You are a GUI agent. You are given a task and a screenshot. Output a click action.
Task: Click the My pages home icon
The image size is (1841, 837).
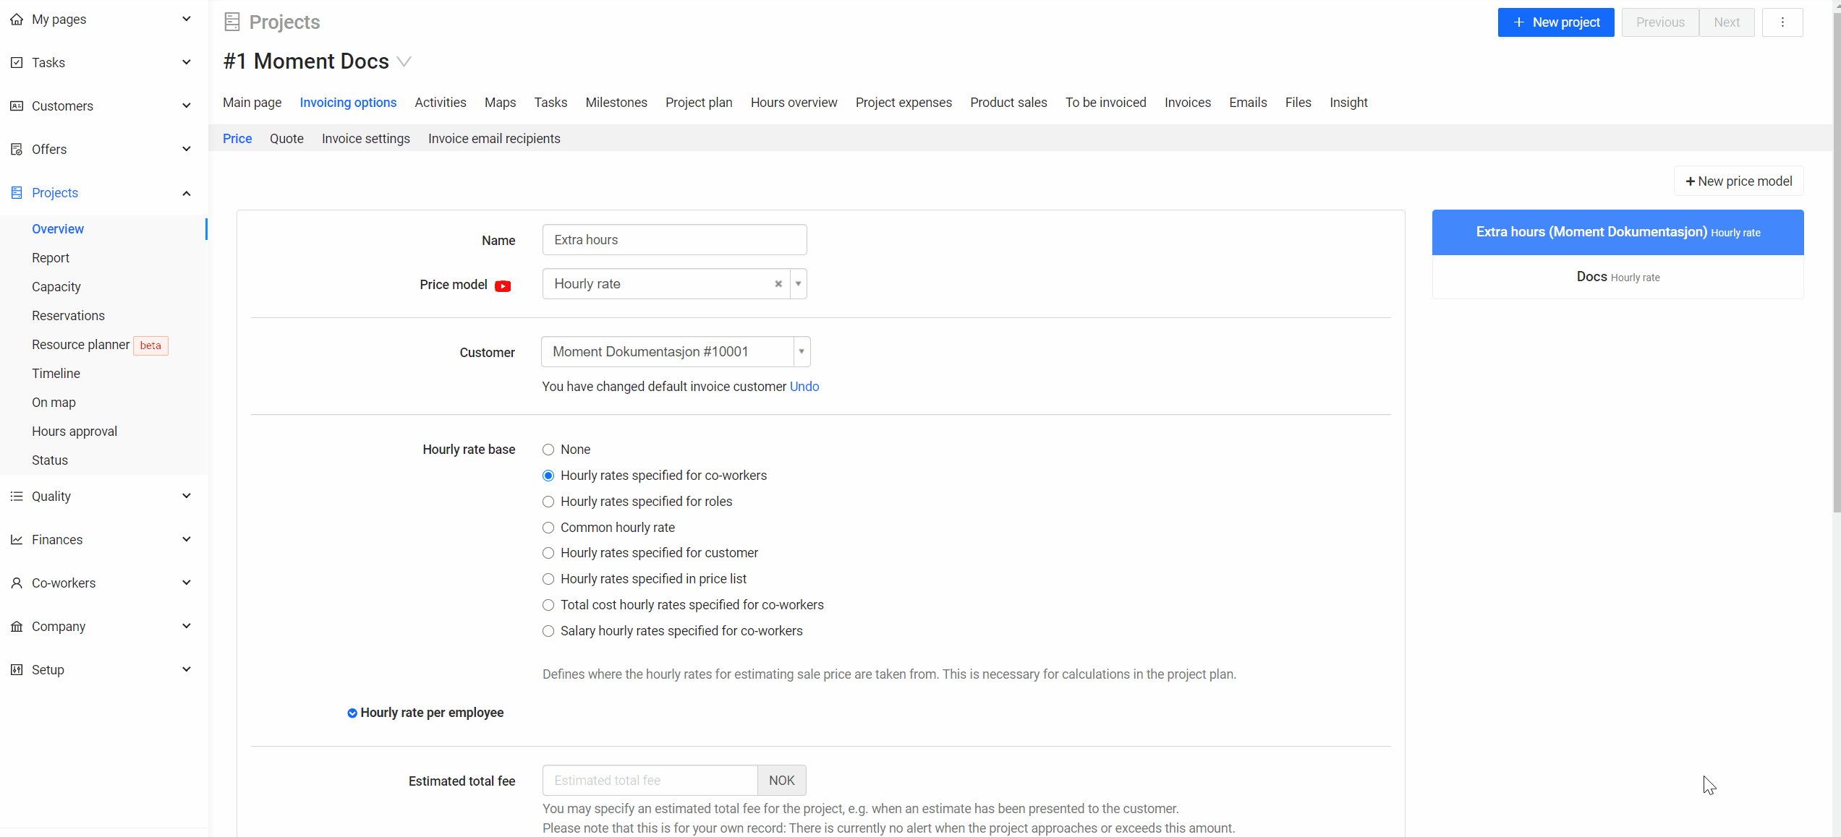click(17, 20)
